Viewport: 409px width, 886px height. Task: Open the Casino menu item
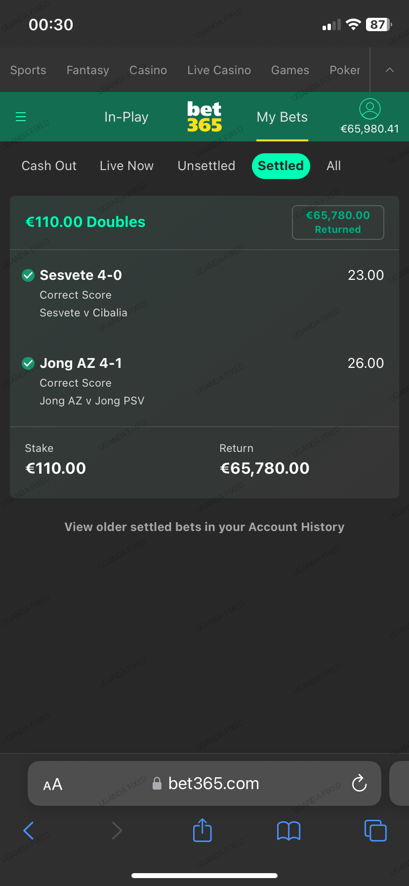148,70
